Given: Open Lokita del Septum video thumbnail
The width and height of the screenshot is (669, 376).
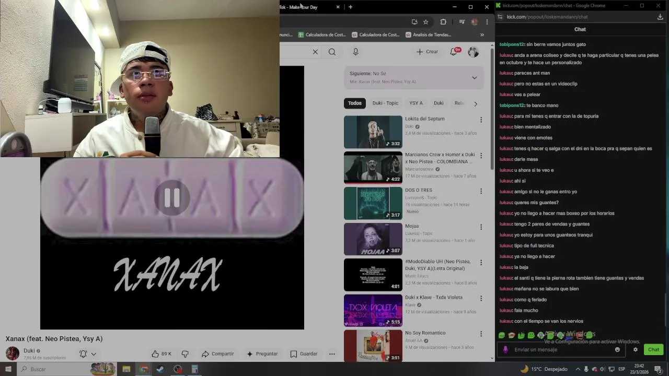Looking at the screenshot, I should point(373,132).
